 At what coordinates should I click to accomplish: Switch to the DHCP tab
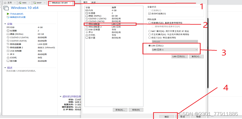tap(39, 3)
